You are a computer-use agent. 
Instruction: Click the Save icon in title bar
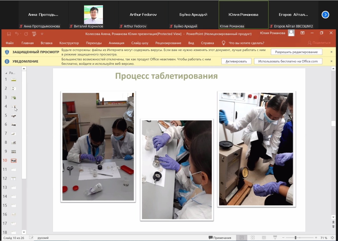coord(9,34)
